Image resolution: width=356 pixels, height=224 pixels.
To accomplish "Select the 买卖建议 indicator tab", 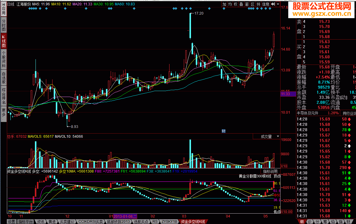I will (x=67, y=222).
